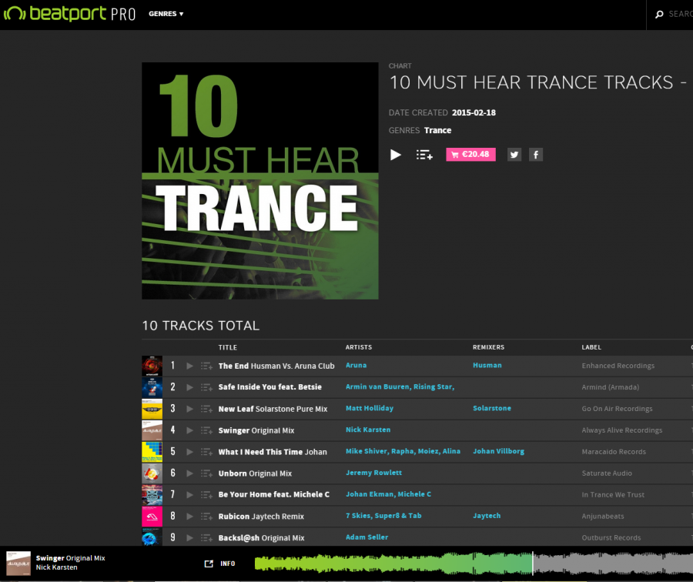Viewport: 693px width, 582px height.
Task: Open the Genres dropdown menu
Action: pos(166,14)
